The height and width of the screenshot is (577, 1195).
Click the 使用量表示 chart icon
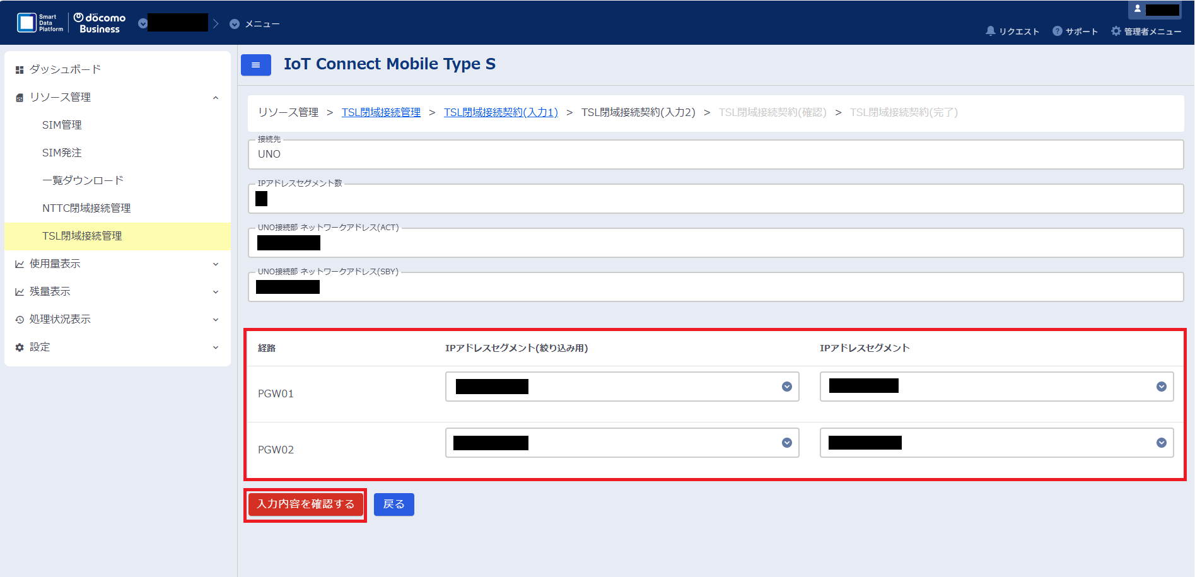(x=20, y=264)
